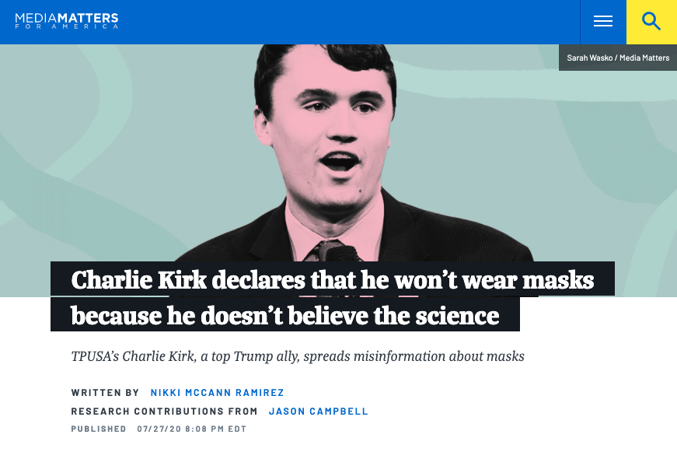Click the "Written by" label
677x452 pixels.
tap(105, 393)
